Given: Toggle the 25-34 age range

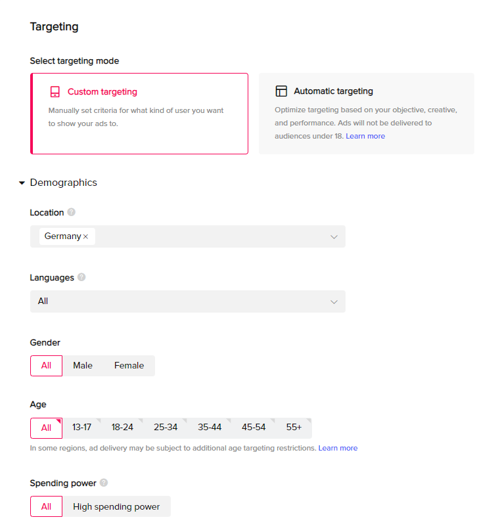Looking at the screenshot, I should click(166, 428).
